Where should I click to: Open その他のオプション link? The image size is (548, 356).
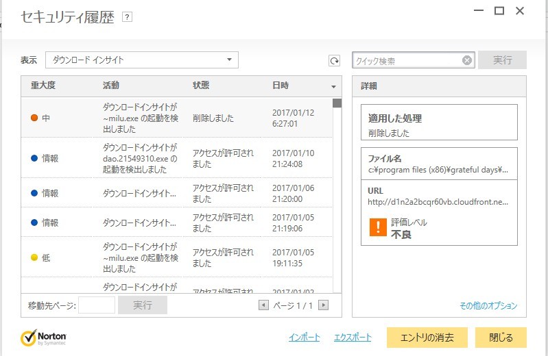488,305
